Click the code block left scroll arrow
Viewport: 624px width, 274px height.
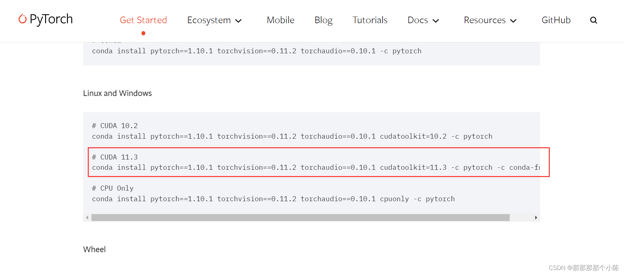pyautogui.click(x=87, y=217)
